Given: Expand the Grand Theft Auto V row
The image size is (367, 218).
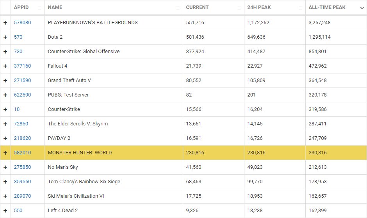Looking at the screenshot, I should [x=5, y=80].
